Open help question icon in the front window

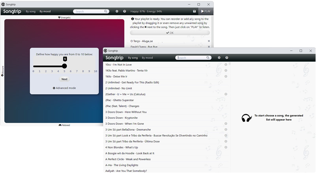tap(227, 58)
